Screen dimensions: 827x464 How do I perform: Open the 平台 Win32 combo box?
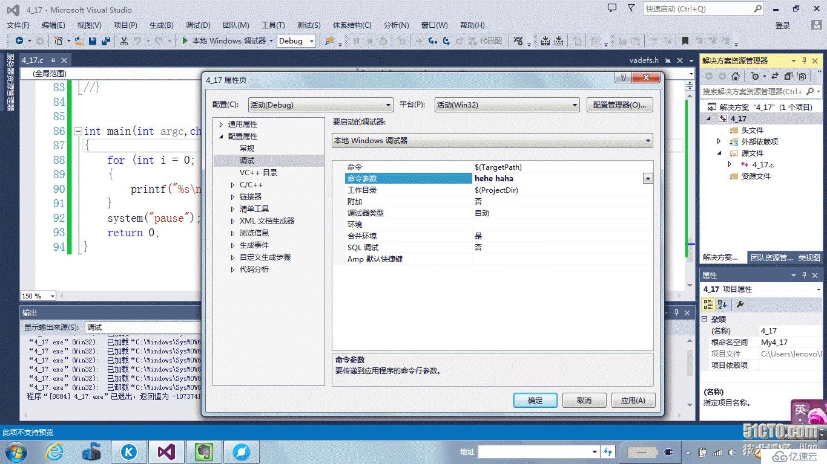(507, 105)
